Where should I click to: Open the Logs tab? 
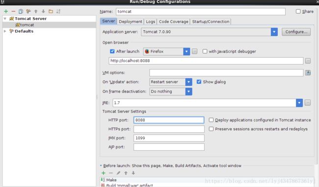pos(150,22)
